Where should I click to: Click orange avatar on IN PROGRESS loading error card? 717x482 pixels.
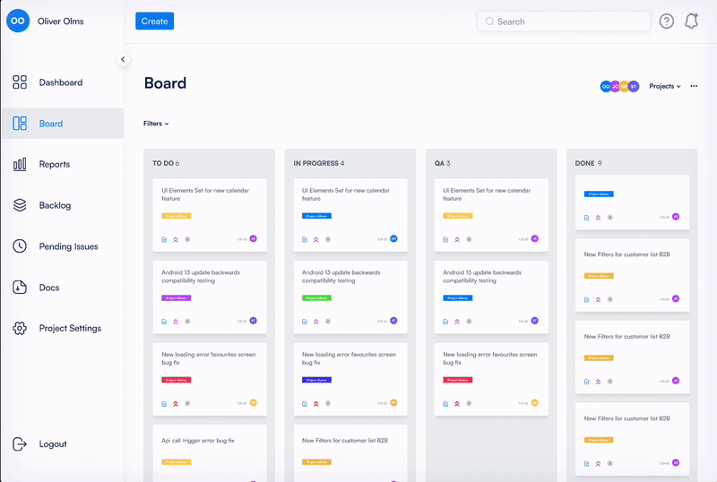coord(393,403)
